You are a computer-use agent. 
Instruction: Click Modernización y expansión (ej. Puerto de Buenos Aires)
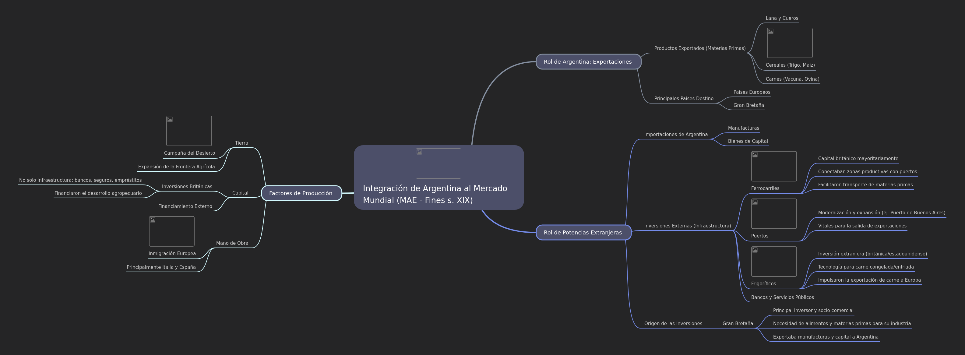882,213
